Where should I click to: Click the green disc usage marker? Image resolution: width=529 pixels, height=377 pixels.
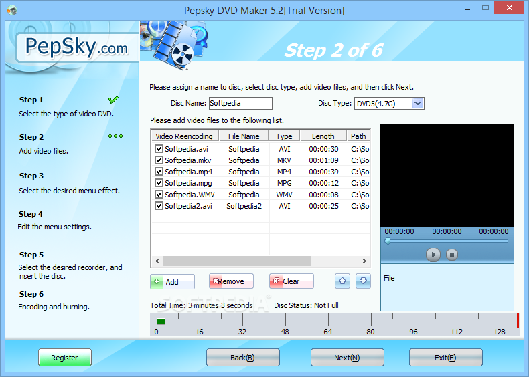tap(161, 322)
